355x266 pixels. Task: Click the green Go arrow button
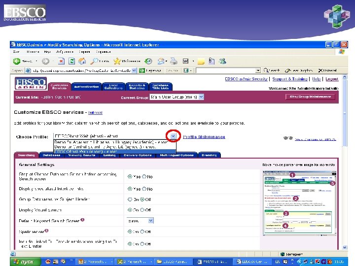click(x=142, y=70)
